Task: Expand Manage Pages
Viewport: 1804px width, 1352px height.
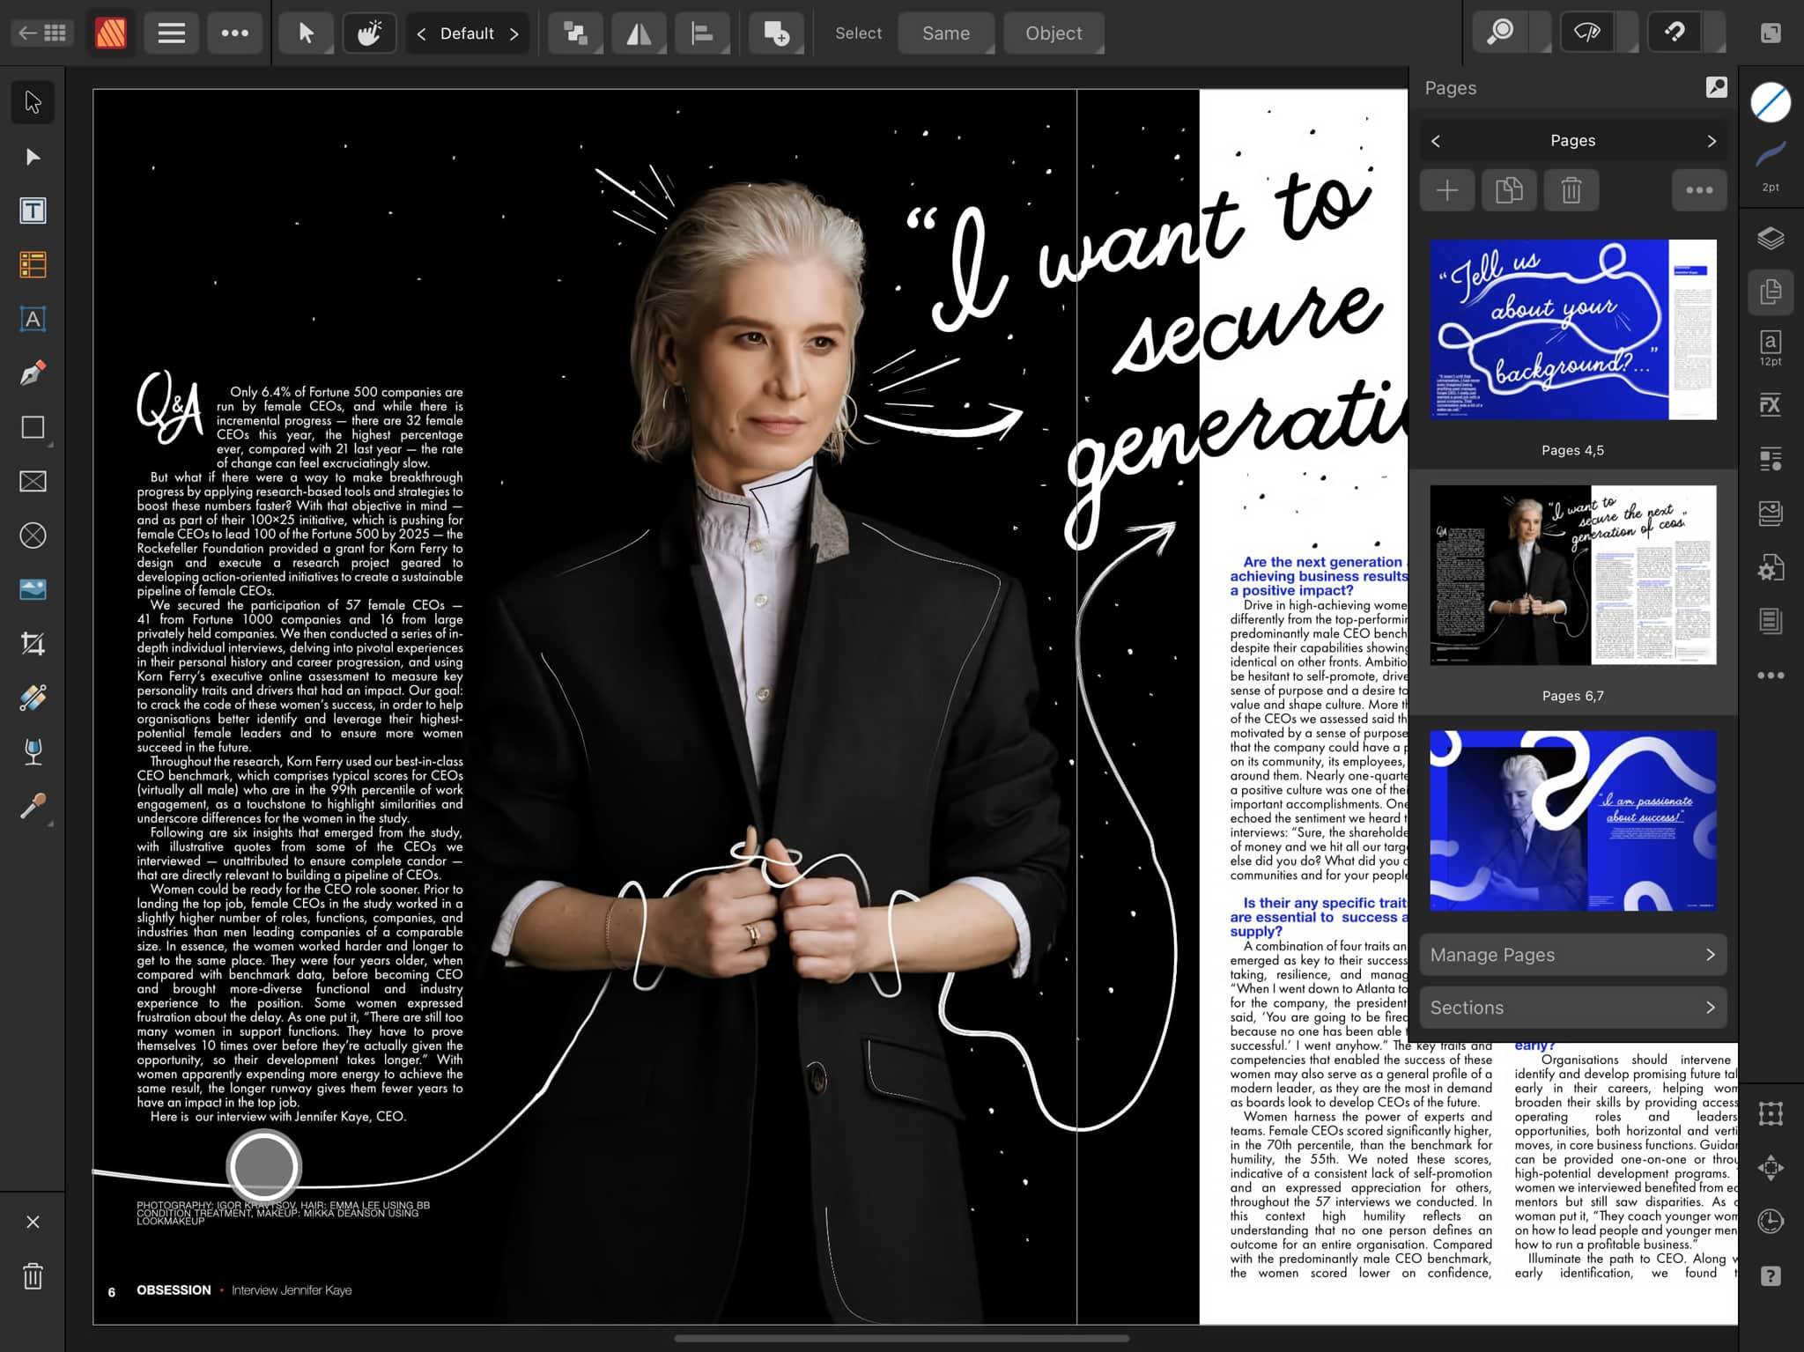Action: 1573,955
